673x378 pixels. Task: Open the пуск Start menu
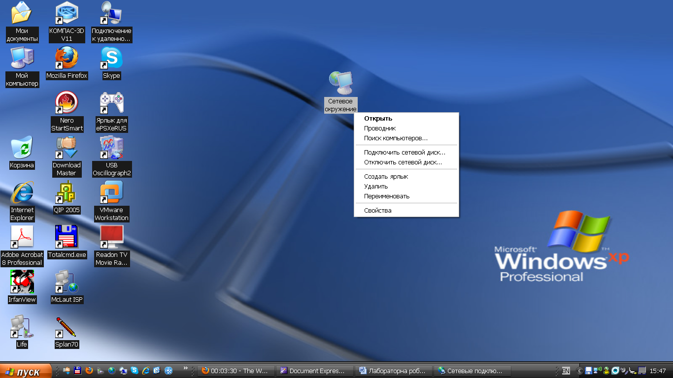tap(26, 371)
